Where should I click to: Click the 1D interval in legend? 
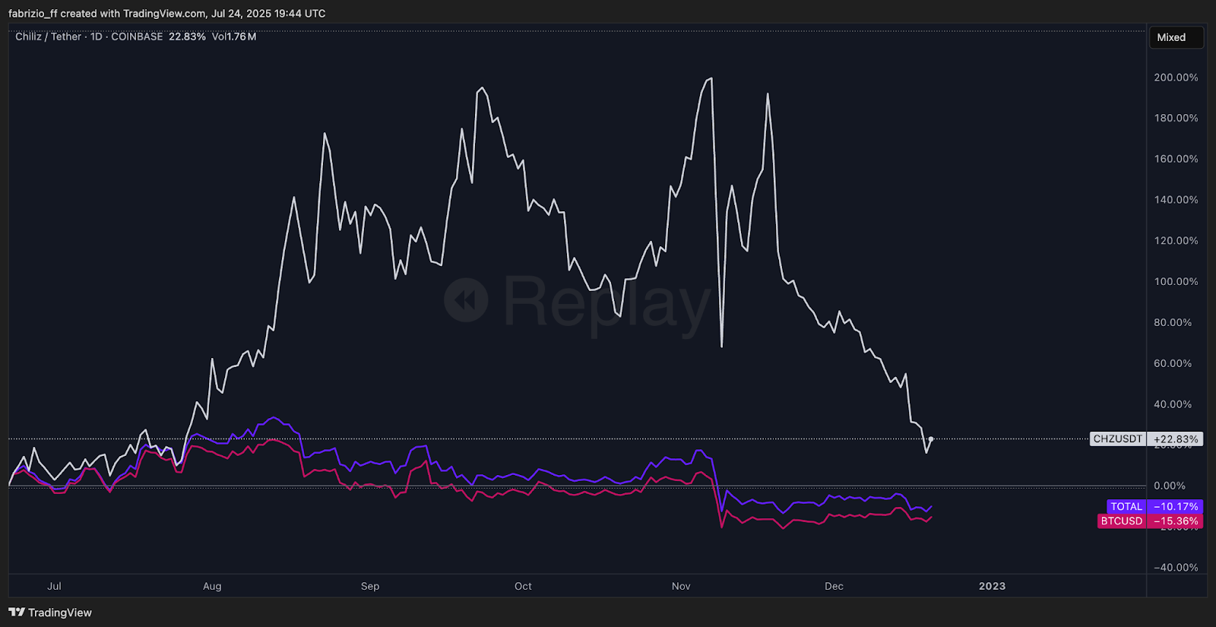pos(97,36)
